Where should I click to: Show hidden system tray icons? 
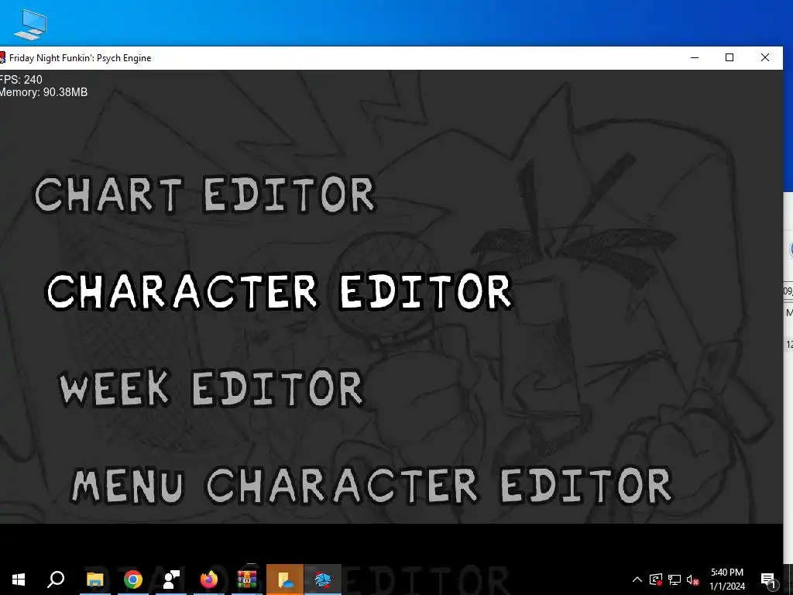tap(637, 580)
